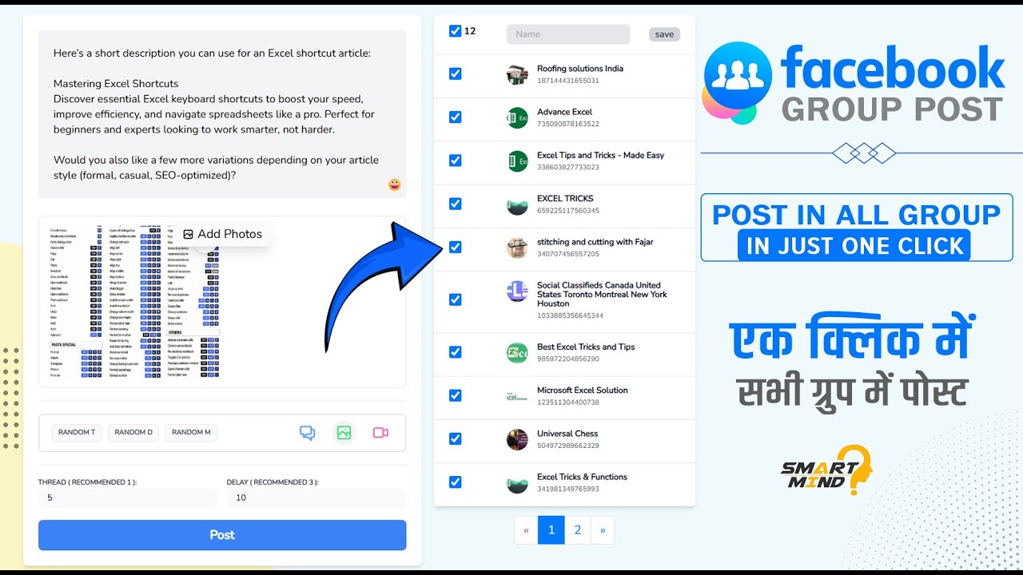Uncheck stitching and cutting with Fajar checkbox
Viewport: 1023px width, 575px height.
pos(455,247)
